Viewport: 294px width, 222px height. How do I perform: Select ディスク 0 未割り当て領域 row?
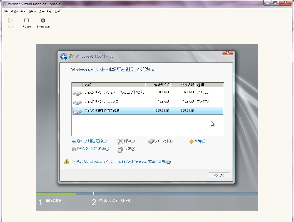pos(148,111)
